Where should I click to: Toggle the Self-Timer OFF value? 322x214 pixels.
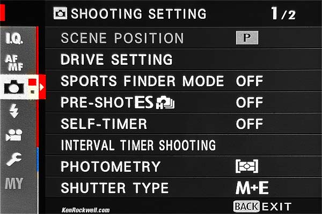(x=250, y=124)
